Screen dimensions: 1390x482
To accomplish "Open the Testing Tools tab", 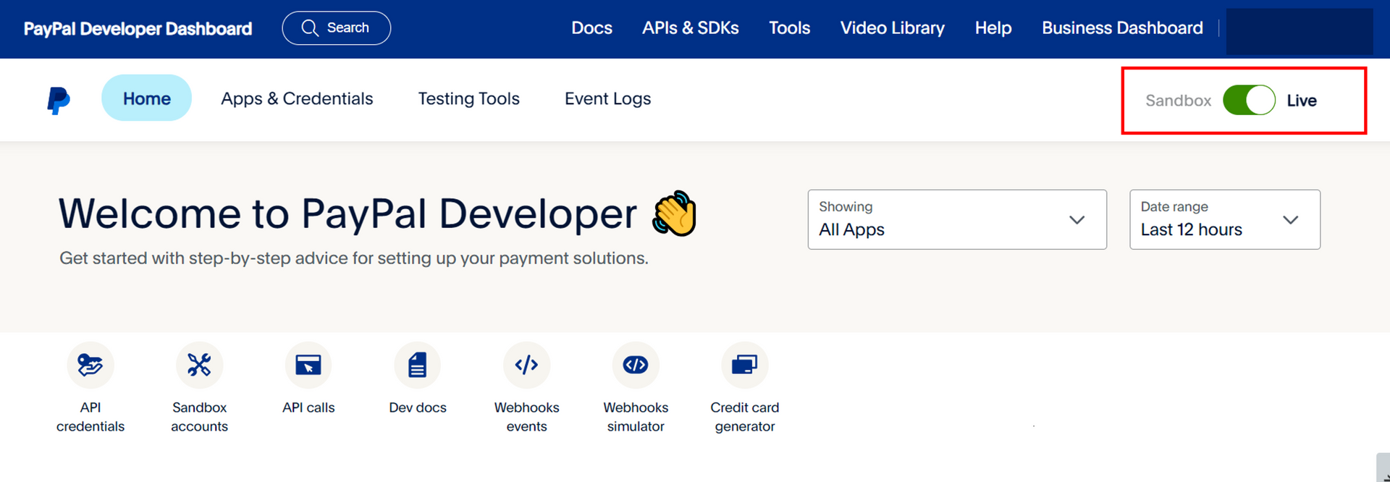I will pyautogui.click(x=468, y=98).
